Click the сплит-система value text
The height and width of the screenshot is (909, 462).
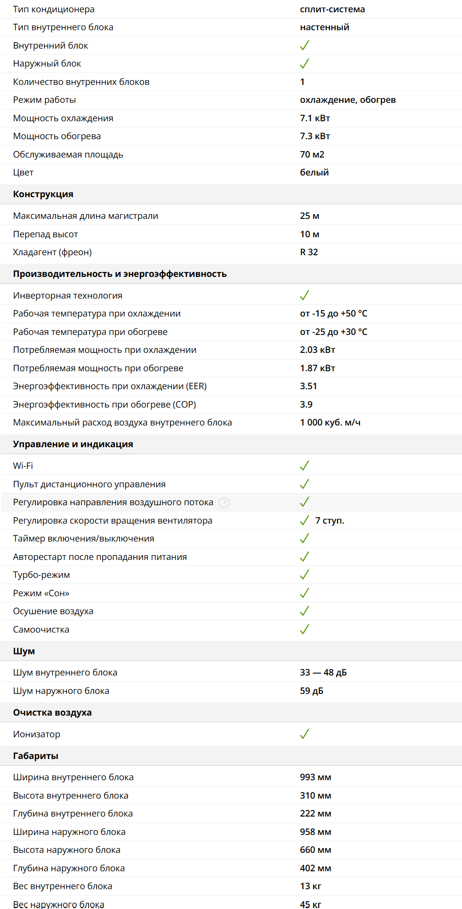(332, 9)
